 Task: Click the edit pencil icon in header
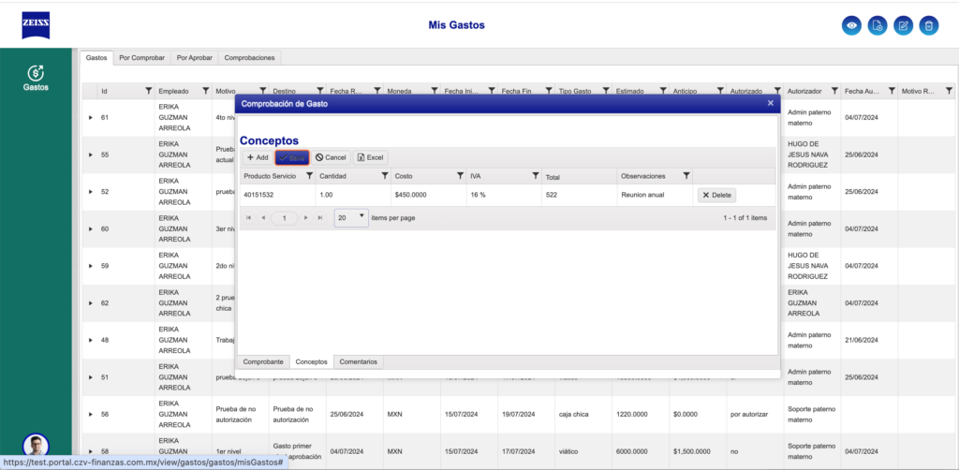(x=903, y=25)
